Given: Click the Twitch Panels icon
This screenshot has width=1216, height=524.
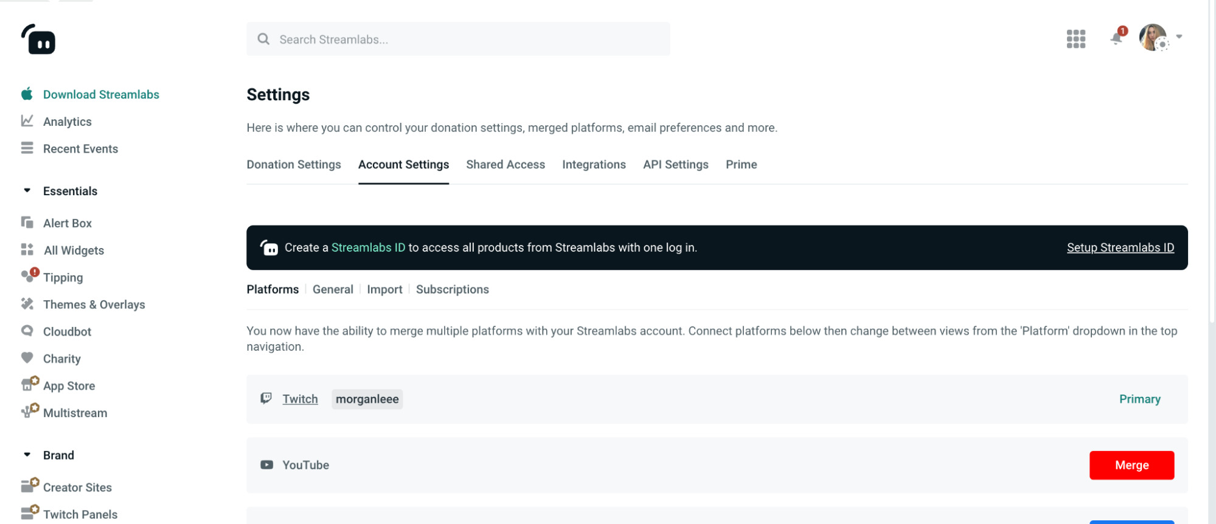Looking at the screenshot, I should 30,512.
